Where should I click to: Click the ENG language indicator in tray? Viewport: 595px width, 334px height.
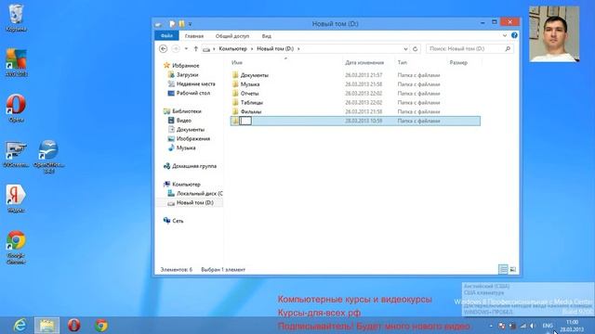pyautogui.click(x=548, y=326)
